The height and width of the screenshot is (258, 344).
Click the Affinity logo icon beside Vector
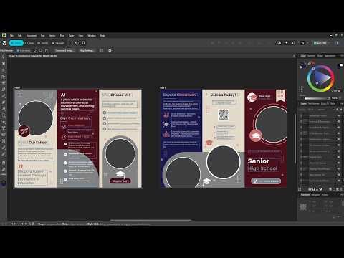click(4, 43)
